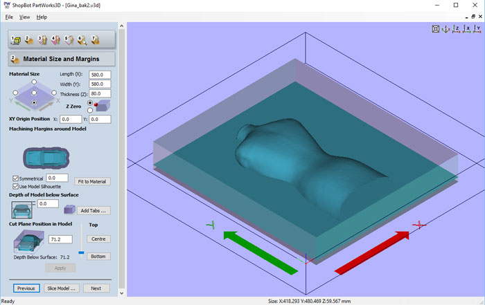485x305 pixels.
Task: Click Symmetrical margin value field
Action: click(57, 178)
